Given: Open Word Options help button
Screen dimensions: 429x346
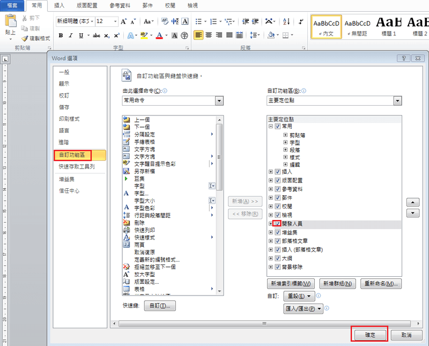Looking at the screenshot, I should [x=403, y=58].
